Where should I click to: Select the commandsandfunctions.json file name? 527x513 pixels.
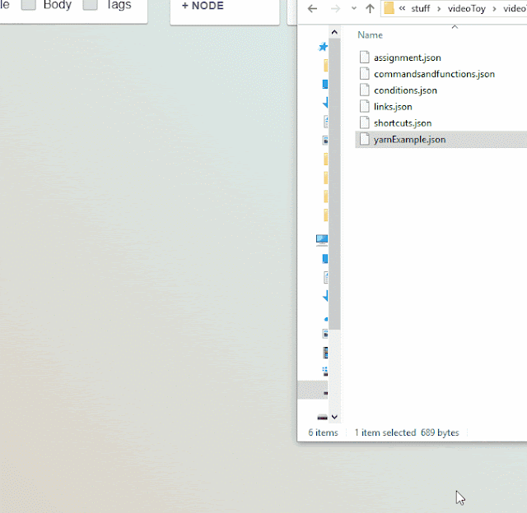click(x=434, y=74)
